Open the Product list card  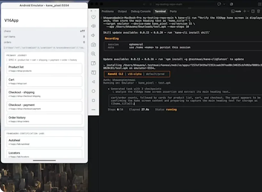pos(44,69)
